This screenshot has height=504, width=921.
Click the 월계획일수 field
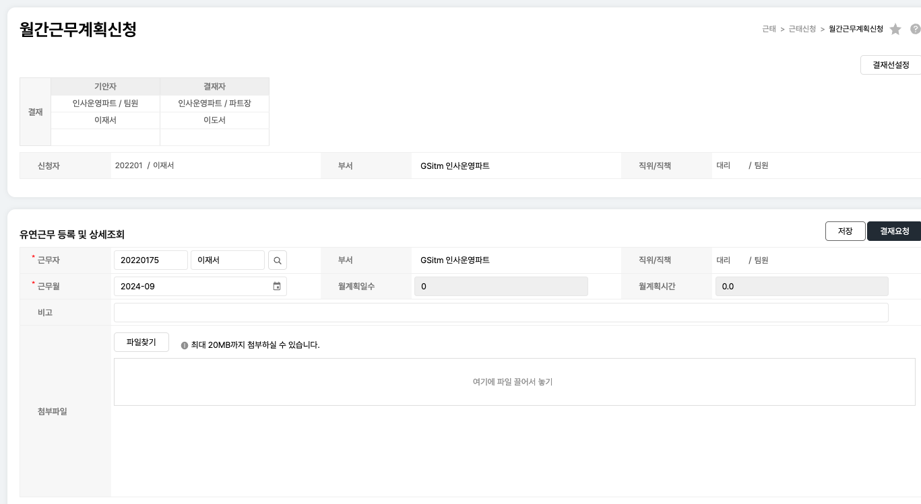pyautogui.click(x=501, y=286)
